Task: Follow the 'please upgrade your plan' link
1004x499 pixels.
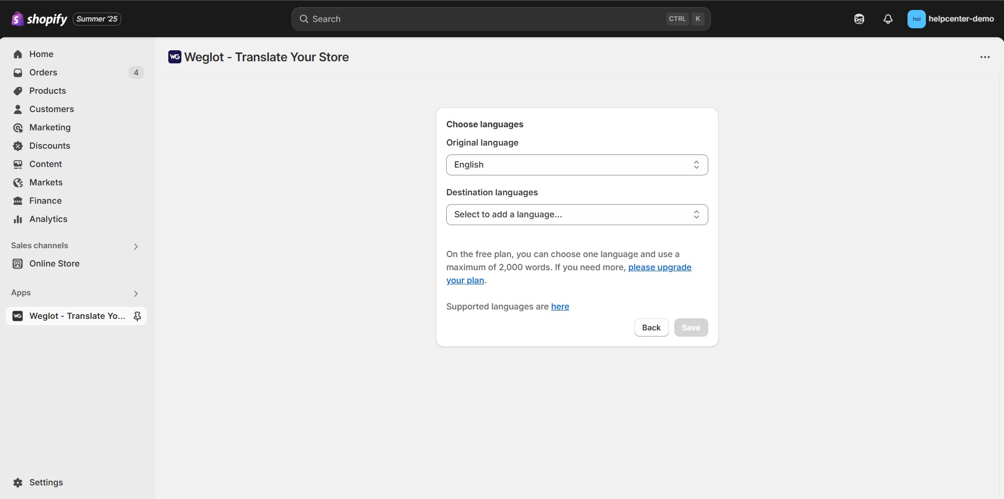Action: pos(659,268)
